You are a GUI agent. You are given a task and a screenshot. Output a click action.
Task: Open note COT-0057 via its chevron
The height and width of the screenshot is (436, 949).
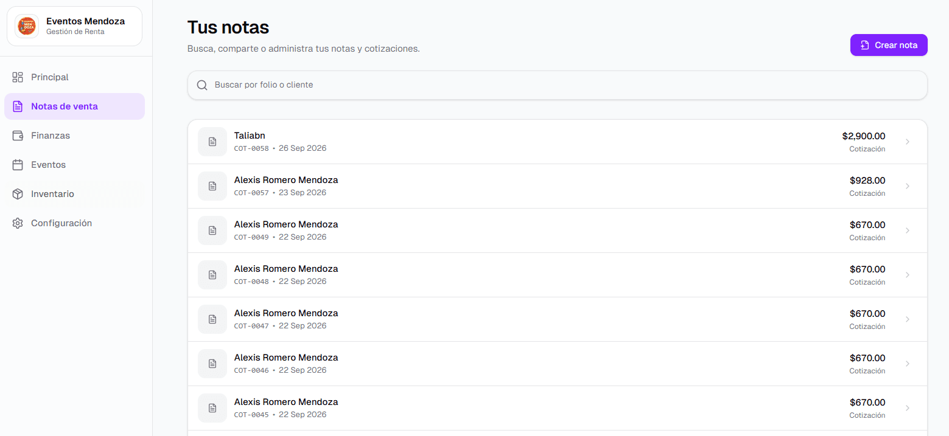pos(908,186)
